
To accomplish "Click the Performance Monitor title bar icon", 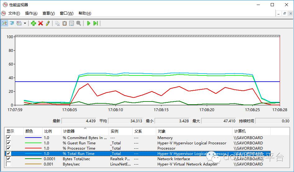I will tap(5, 5).
